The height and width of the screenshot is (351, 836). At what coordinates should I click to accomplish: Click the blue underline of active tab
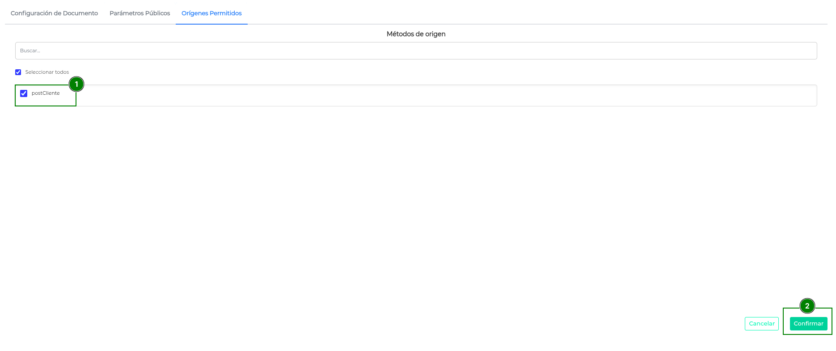coord(211,24)
